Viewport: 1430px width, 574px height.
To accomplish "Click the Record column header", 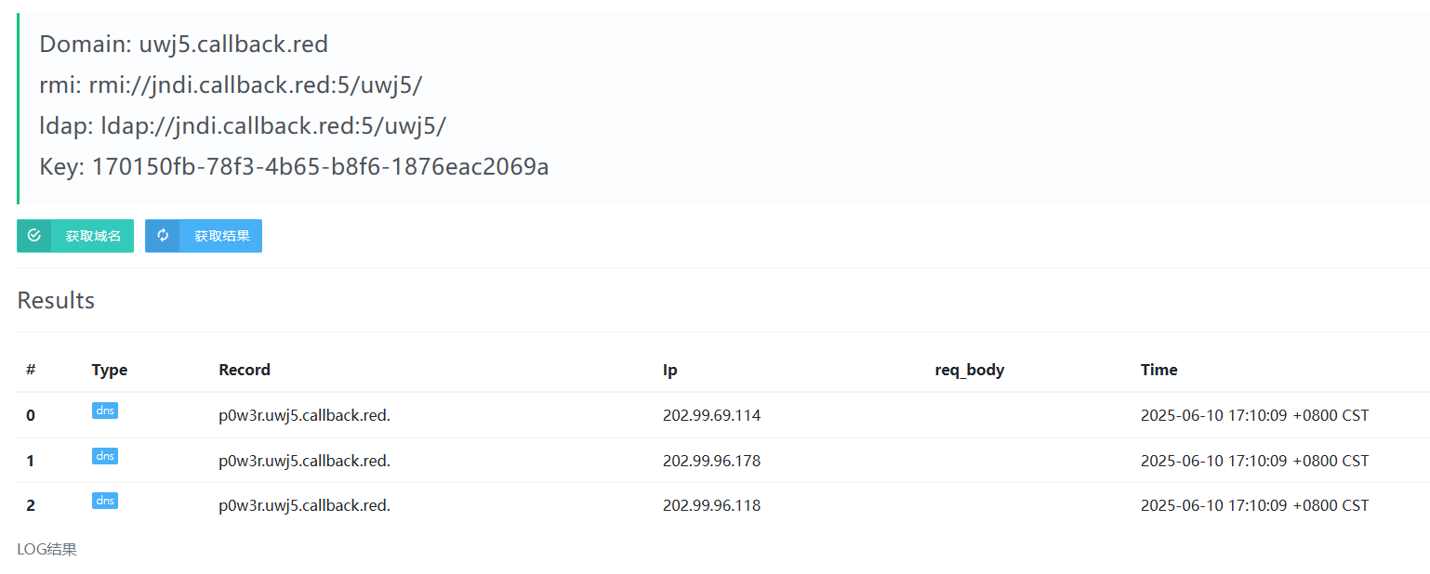I will click(245, 370).
